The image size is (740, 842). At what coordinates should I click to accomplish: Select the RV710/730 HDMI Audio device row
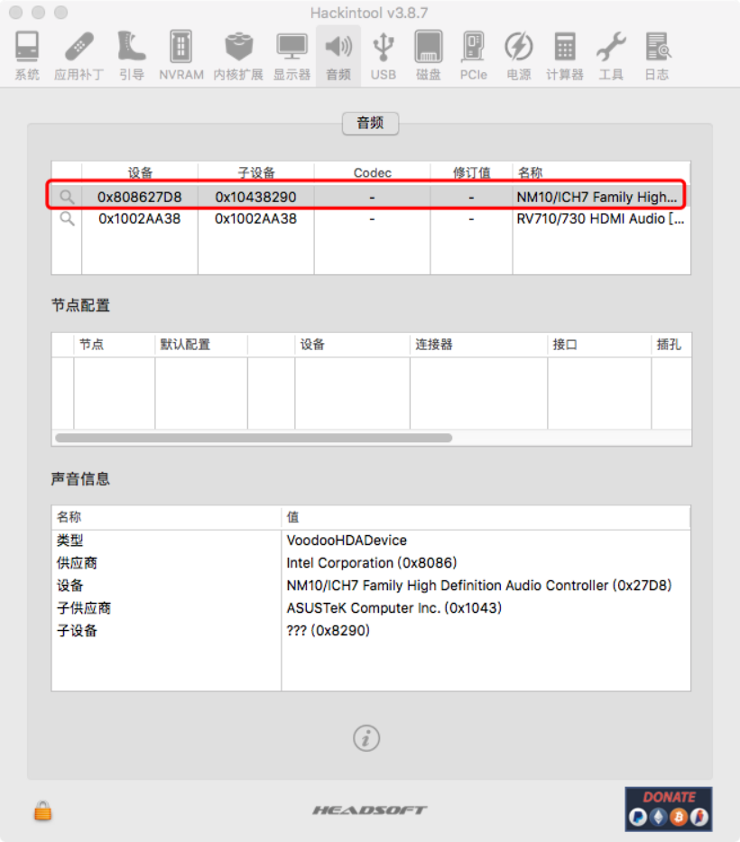point(361,218)
